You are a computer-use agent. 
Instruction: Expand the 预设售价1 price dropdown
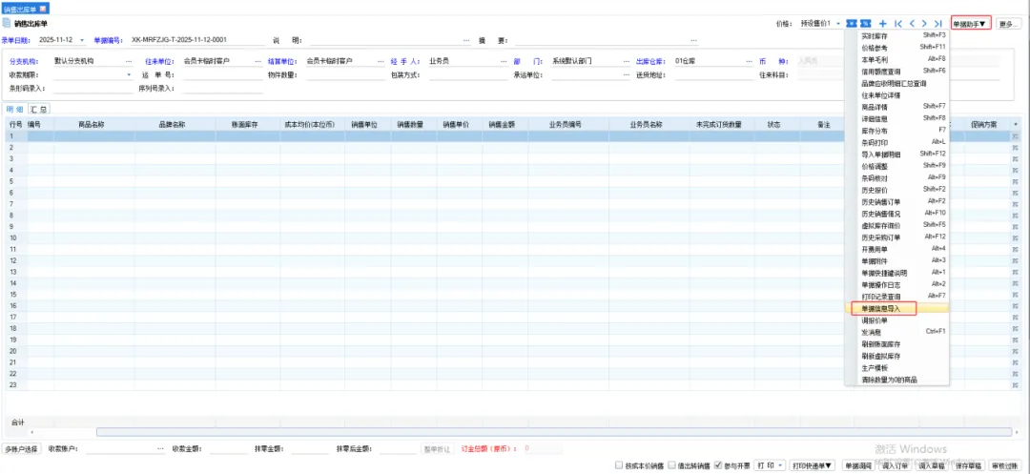pos(839,23)
